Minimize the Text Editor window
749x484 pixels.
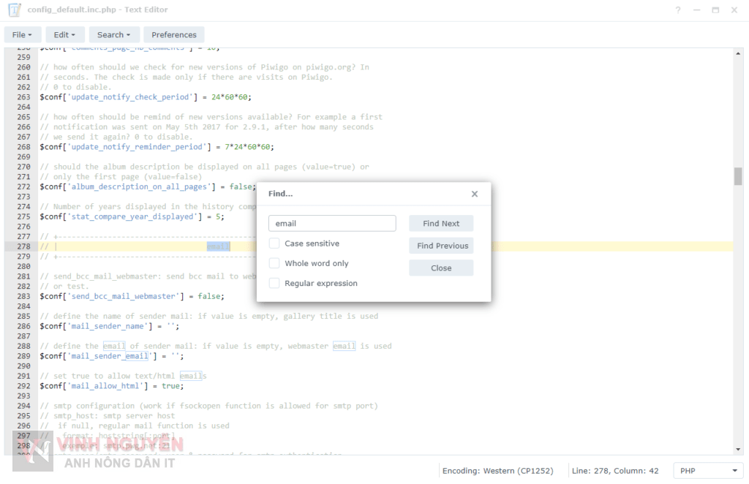point(696,10)
